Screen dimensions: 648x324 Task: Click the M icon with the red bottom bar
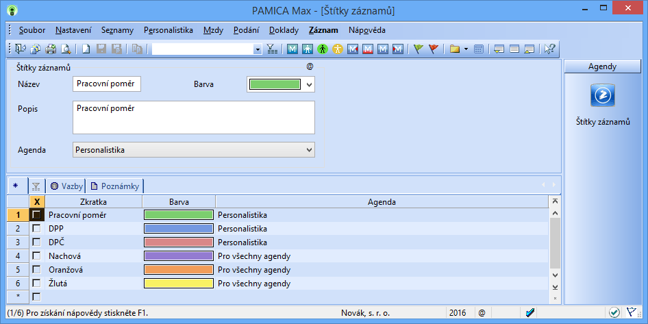point(368,49)
